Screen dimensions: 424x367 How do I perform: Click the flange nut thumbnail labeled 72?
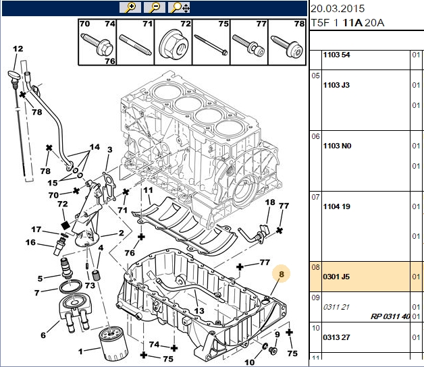coord(174,42)
